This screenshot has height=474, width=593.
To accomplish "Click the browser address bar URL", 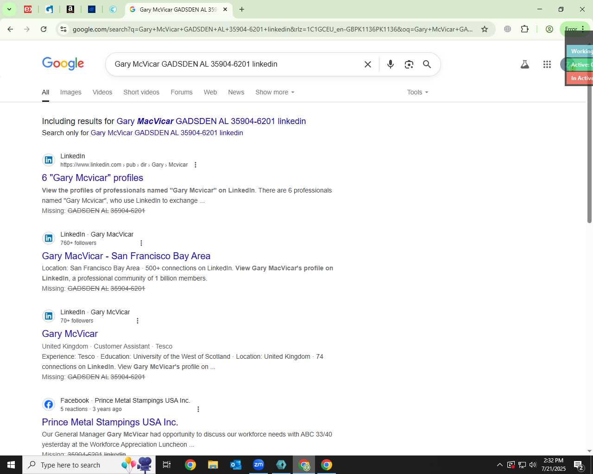I will coord(272,29).
